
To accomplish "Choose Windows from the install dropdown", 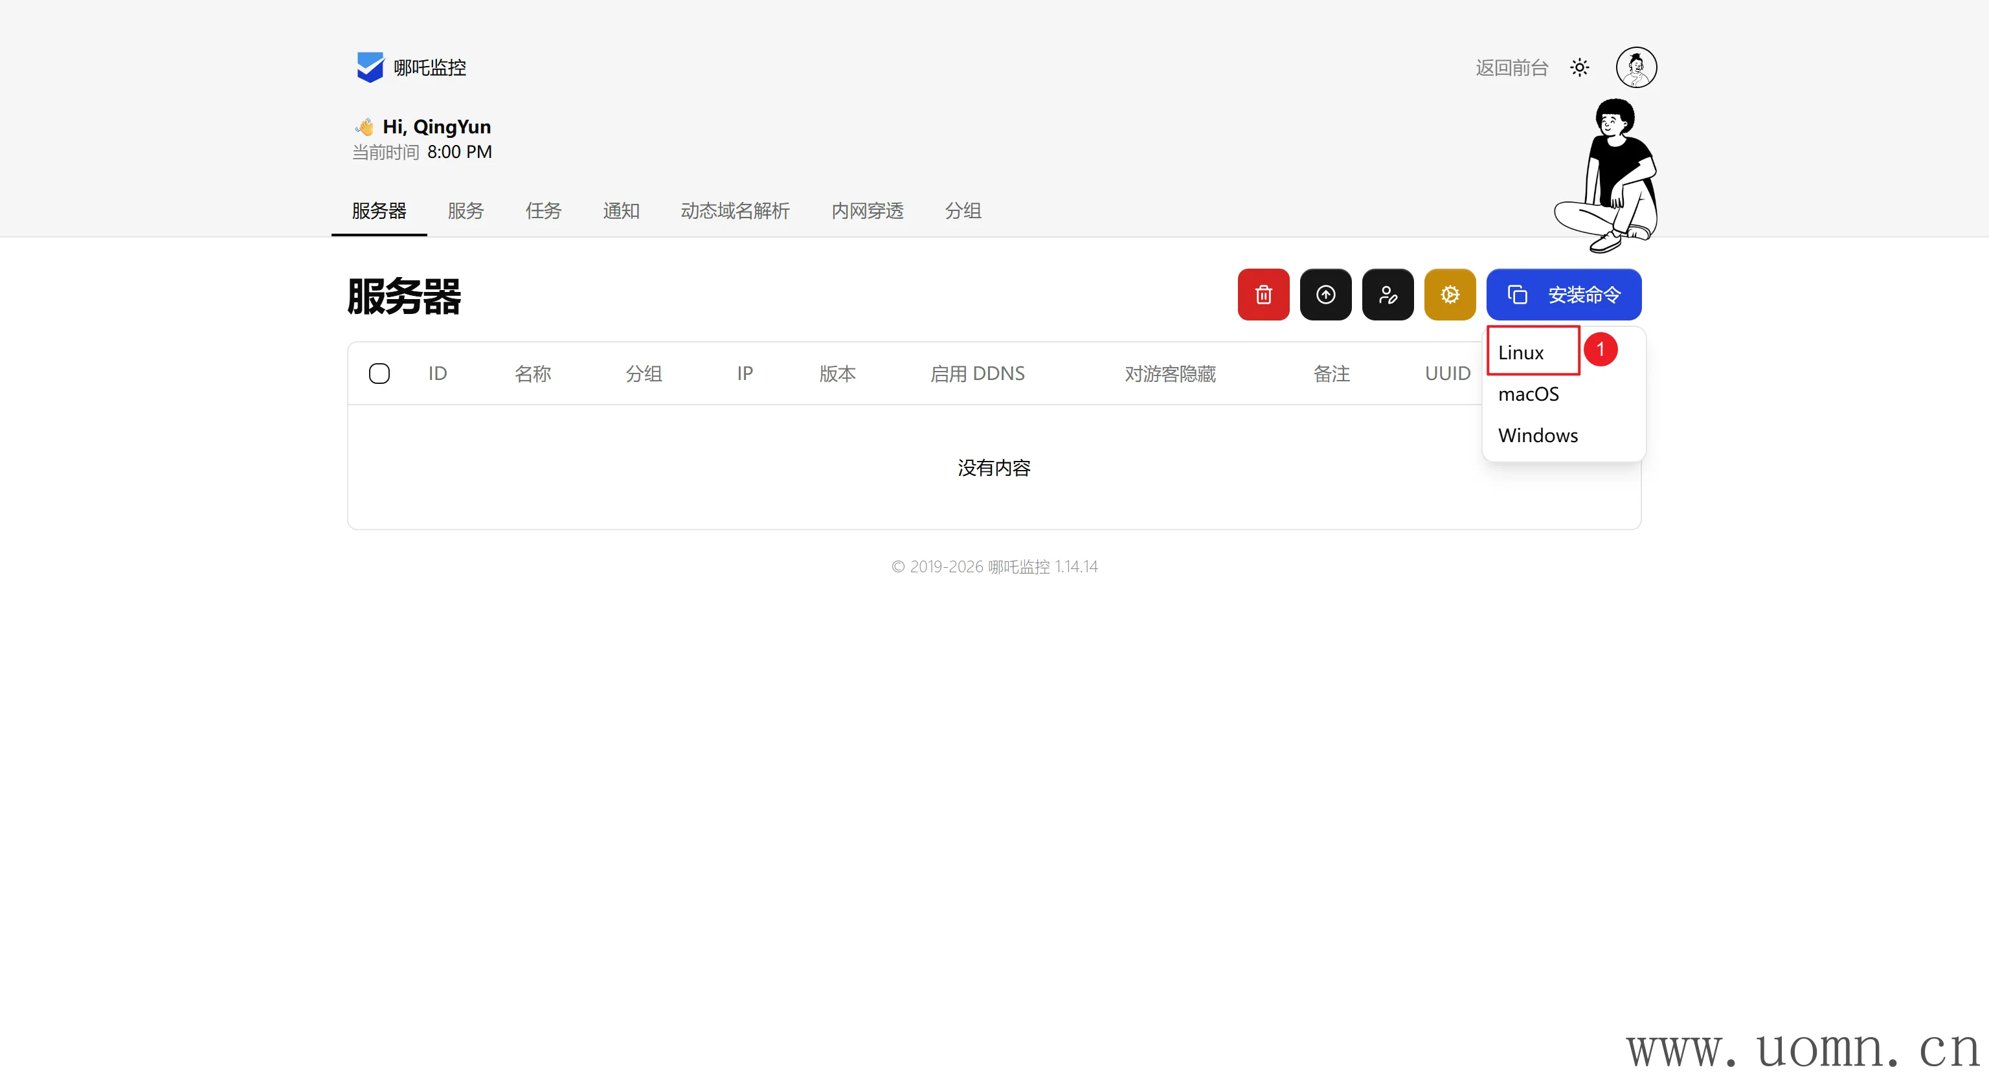I will coord(1537,436).
